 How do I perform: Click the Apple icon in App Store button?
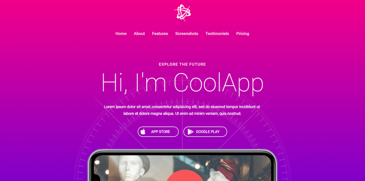click(143, 132)
